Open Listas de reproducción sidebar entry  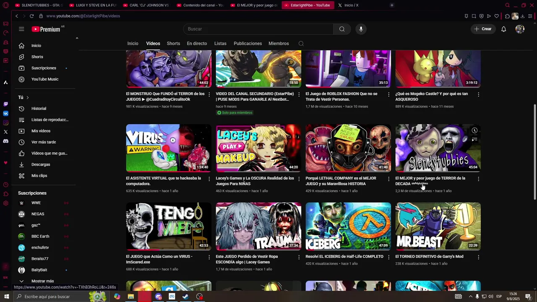click(x=46, y=120)
